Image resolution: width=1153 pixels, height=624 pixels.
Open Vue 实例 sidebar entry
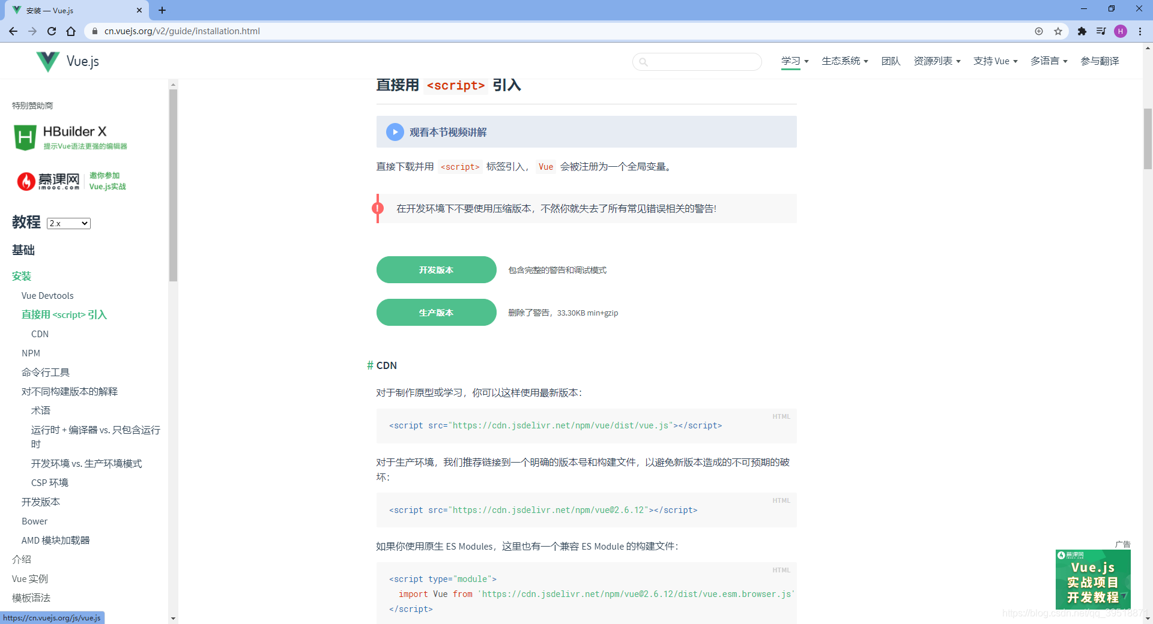click(30, 579)
